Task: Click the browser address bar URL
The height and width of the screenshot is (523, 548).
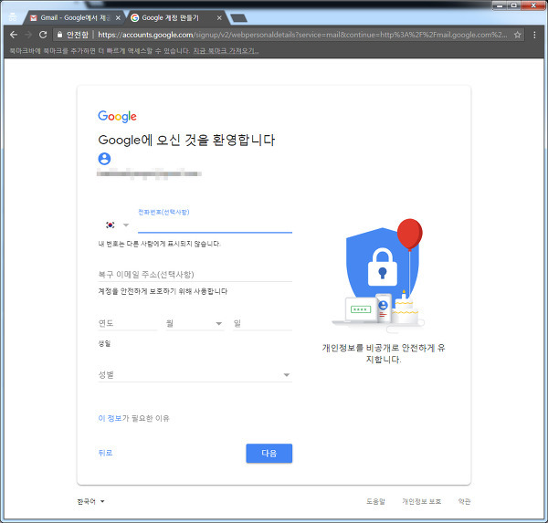Action: coord(302,35)
